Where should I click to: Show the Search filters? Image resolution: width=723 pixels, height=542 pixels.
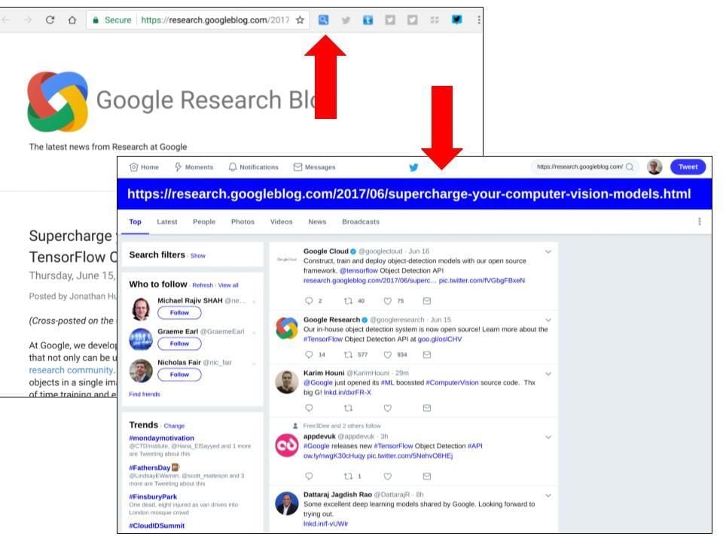[x=198, y=256]
